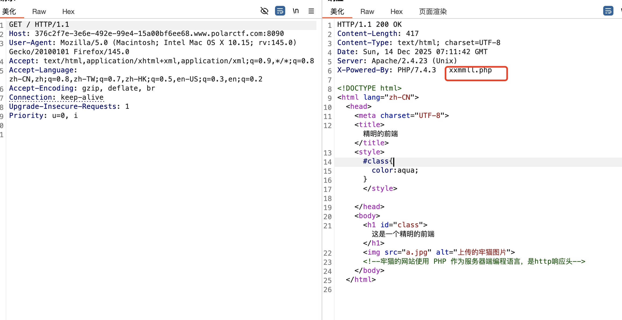
Task: Click the xxmmll.php text in red box
Action: tap(470, 70)
